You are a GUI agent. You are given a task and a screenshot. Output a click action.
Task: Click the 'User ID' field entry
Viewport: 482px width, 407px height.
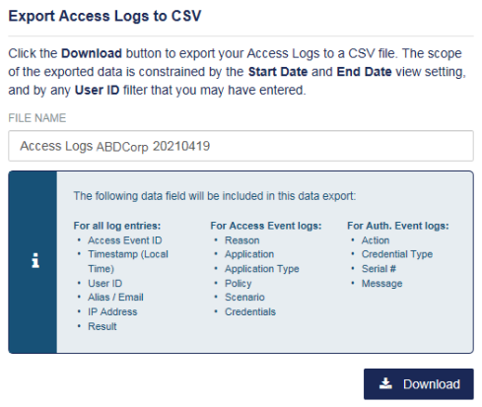[x=104, y=283]
